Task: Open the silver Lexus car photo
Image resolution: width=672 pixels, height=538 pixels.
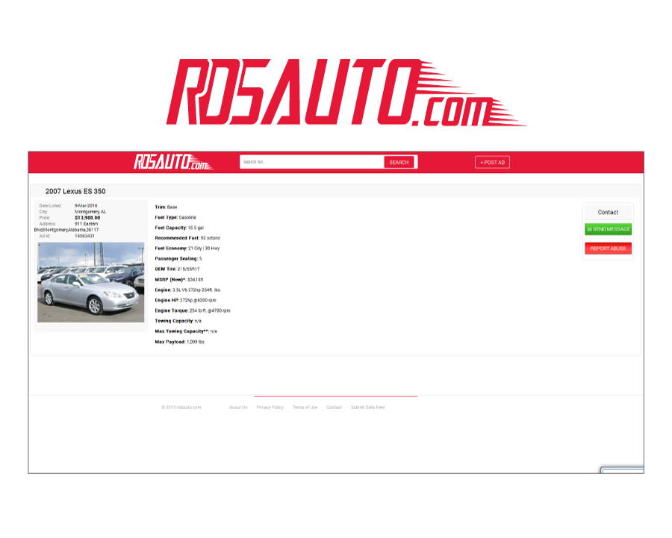Action: [91, 282]
